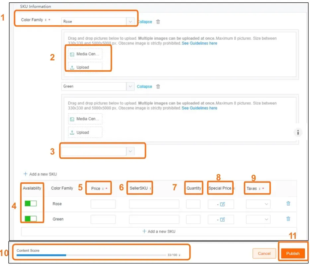The image size is (310, 266).
Task: Click the Quantity column header
Action: (194, 188)
